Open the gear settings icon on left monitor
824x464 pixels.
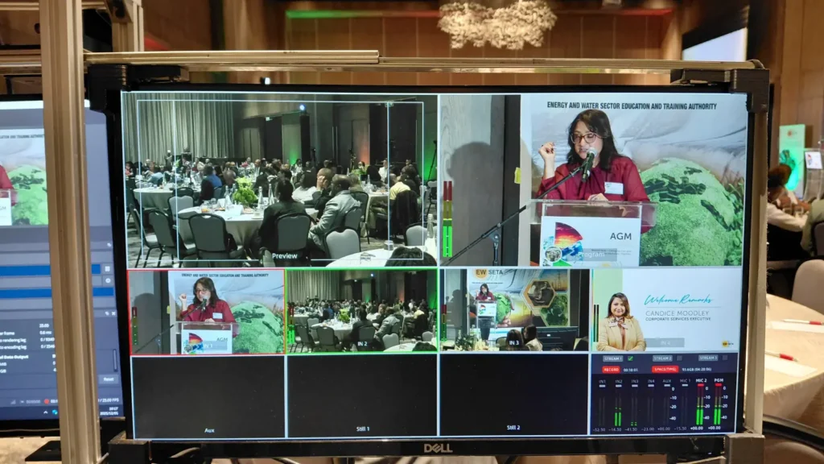pyautogui.click(x=108, y=280)
